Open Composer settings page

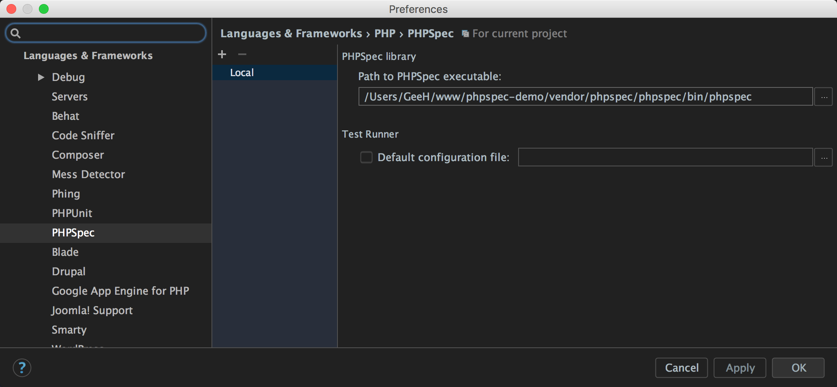[78, 155]
